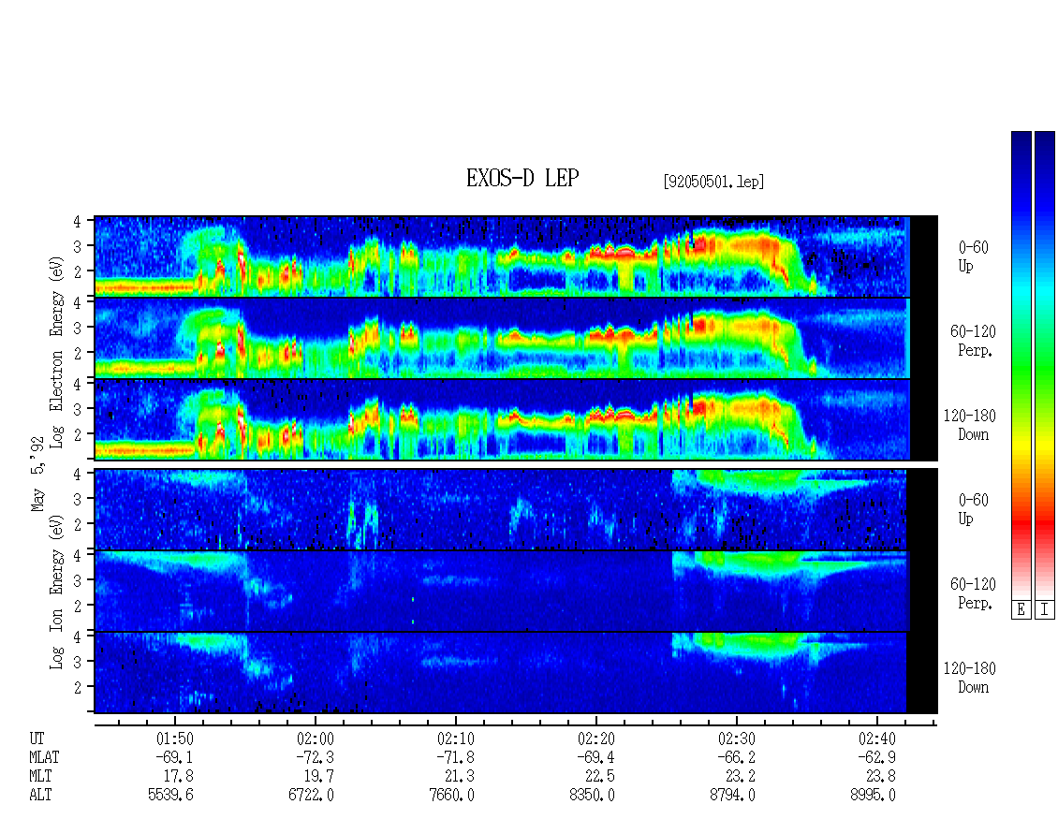Image resolution: width=1058 pixels, height=819 pixels.
Task: Click the I label box under the color bar
Action: [x=1045, y=610]
